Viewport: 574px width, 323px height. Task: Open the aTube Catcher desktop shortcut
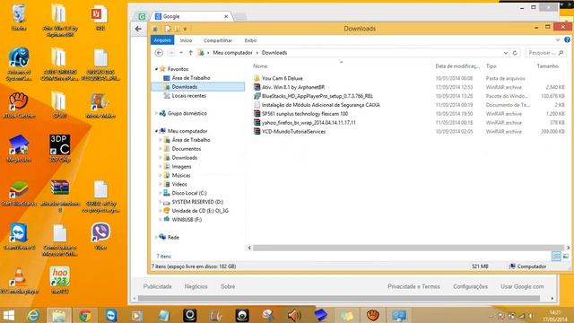[19, 105]
